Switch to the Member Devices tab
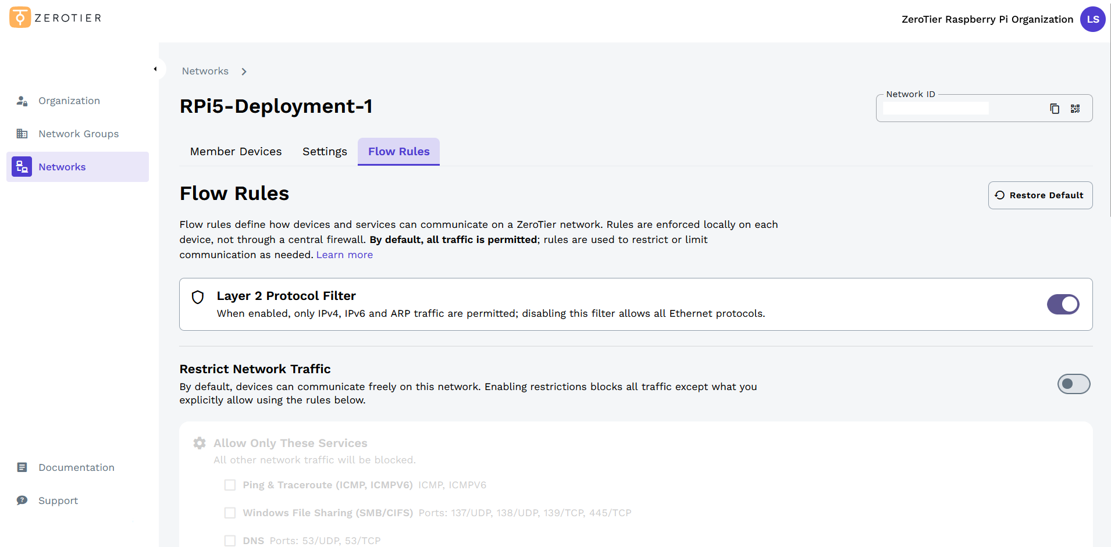Image resolution: width=1111 pixels, height=547 pixels. [x=236, y=151]
